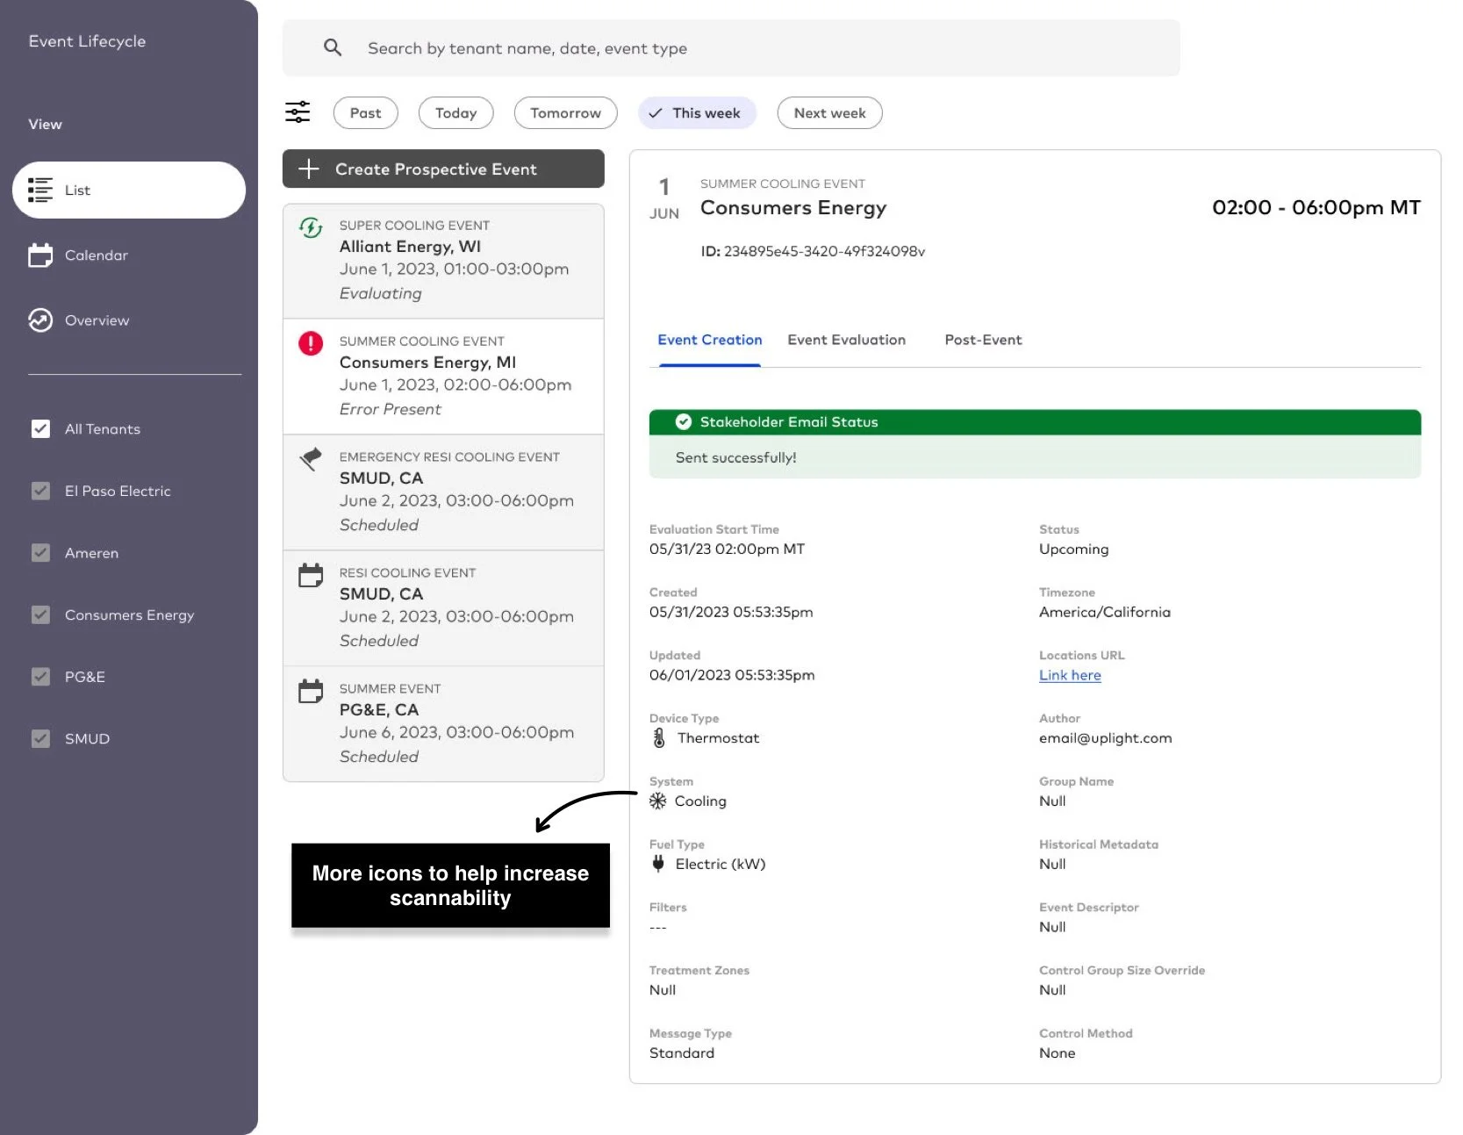
Task: Open the filter sliders icon
Action: 298,112
